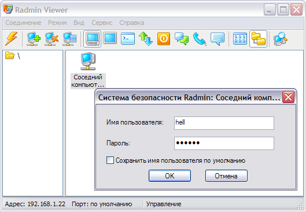306x212 pixels.
Task: Click the Отмена button
Action: coord(226,176)
